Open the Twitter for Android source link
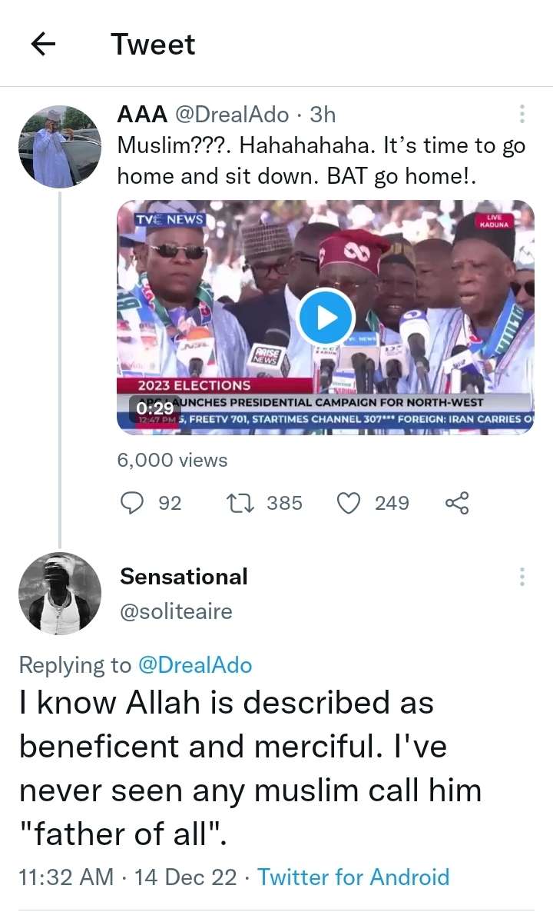This screenshot has height=912, width=553. 353,877
